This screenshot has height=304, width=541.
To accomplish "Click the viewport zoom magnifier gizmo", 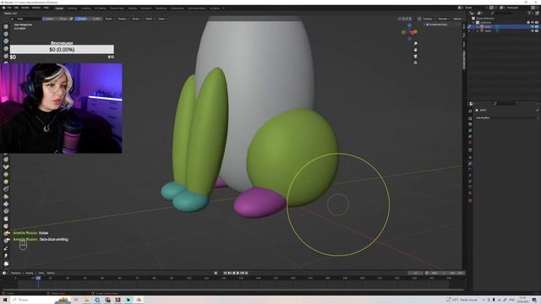I will pyautogui.click(x=415, y=43).
